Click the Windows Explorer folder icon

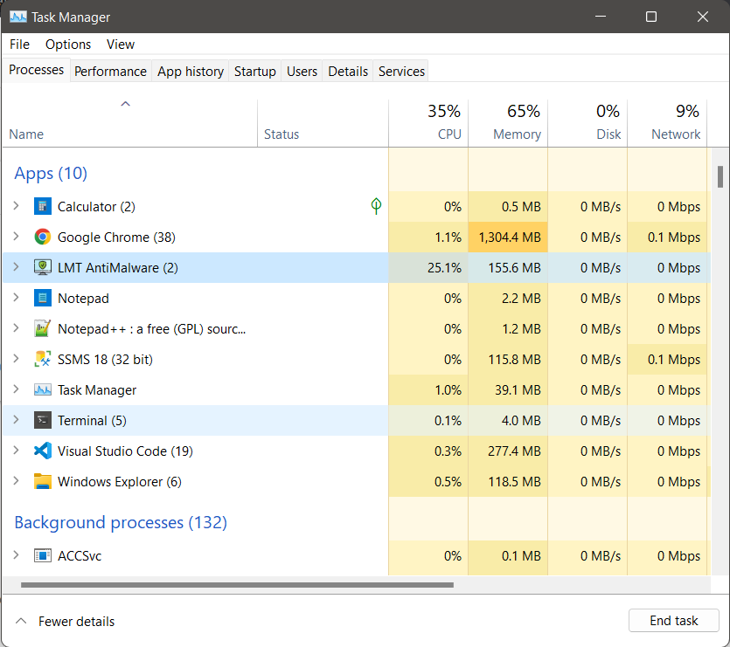42,482
